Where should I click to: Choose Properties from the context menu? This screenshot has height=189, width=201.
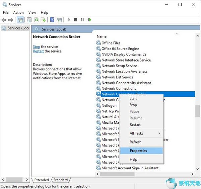pos(138,151)
